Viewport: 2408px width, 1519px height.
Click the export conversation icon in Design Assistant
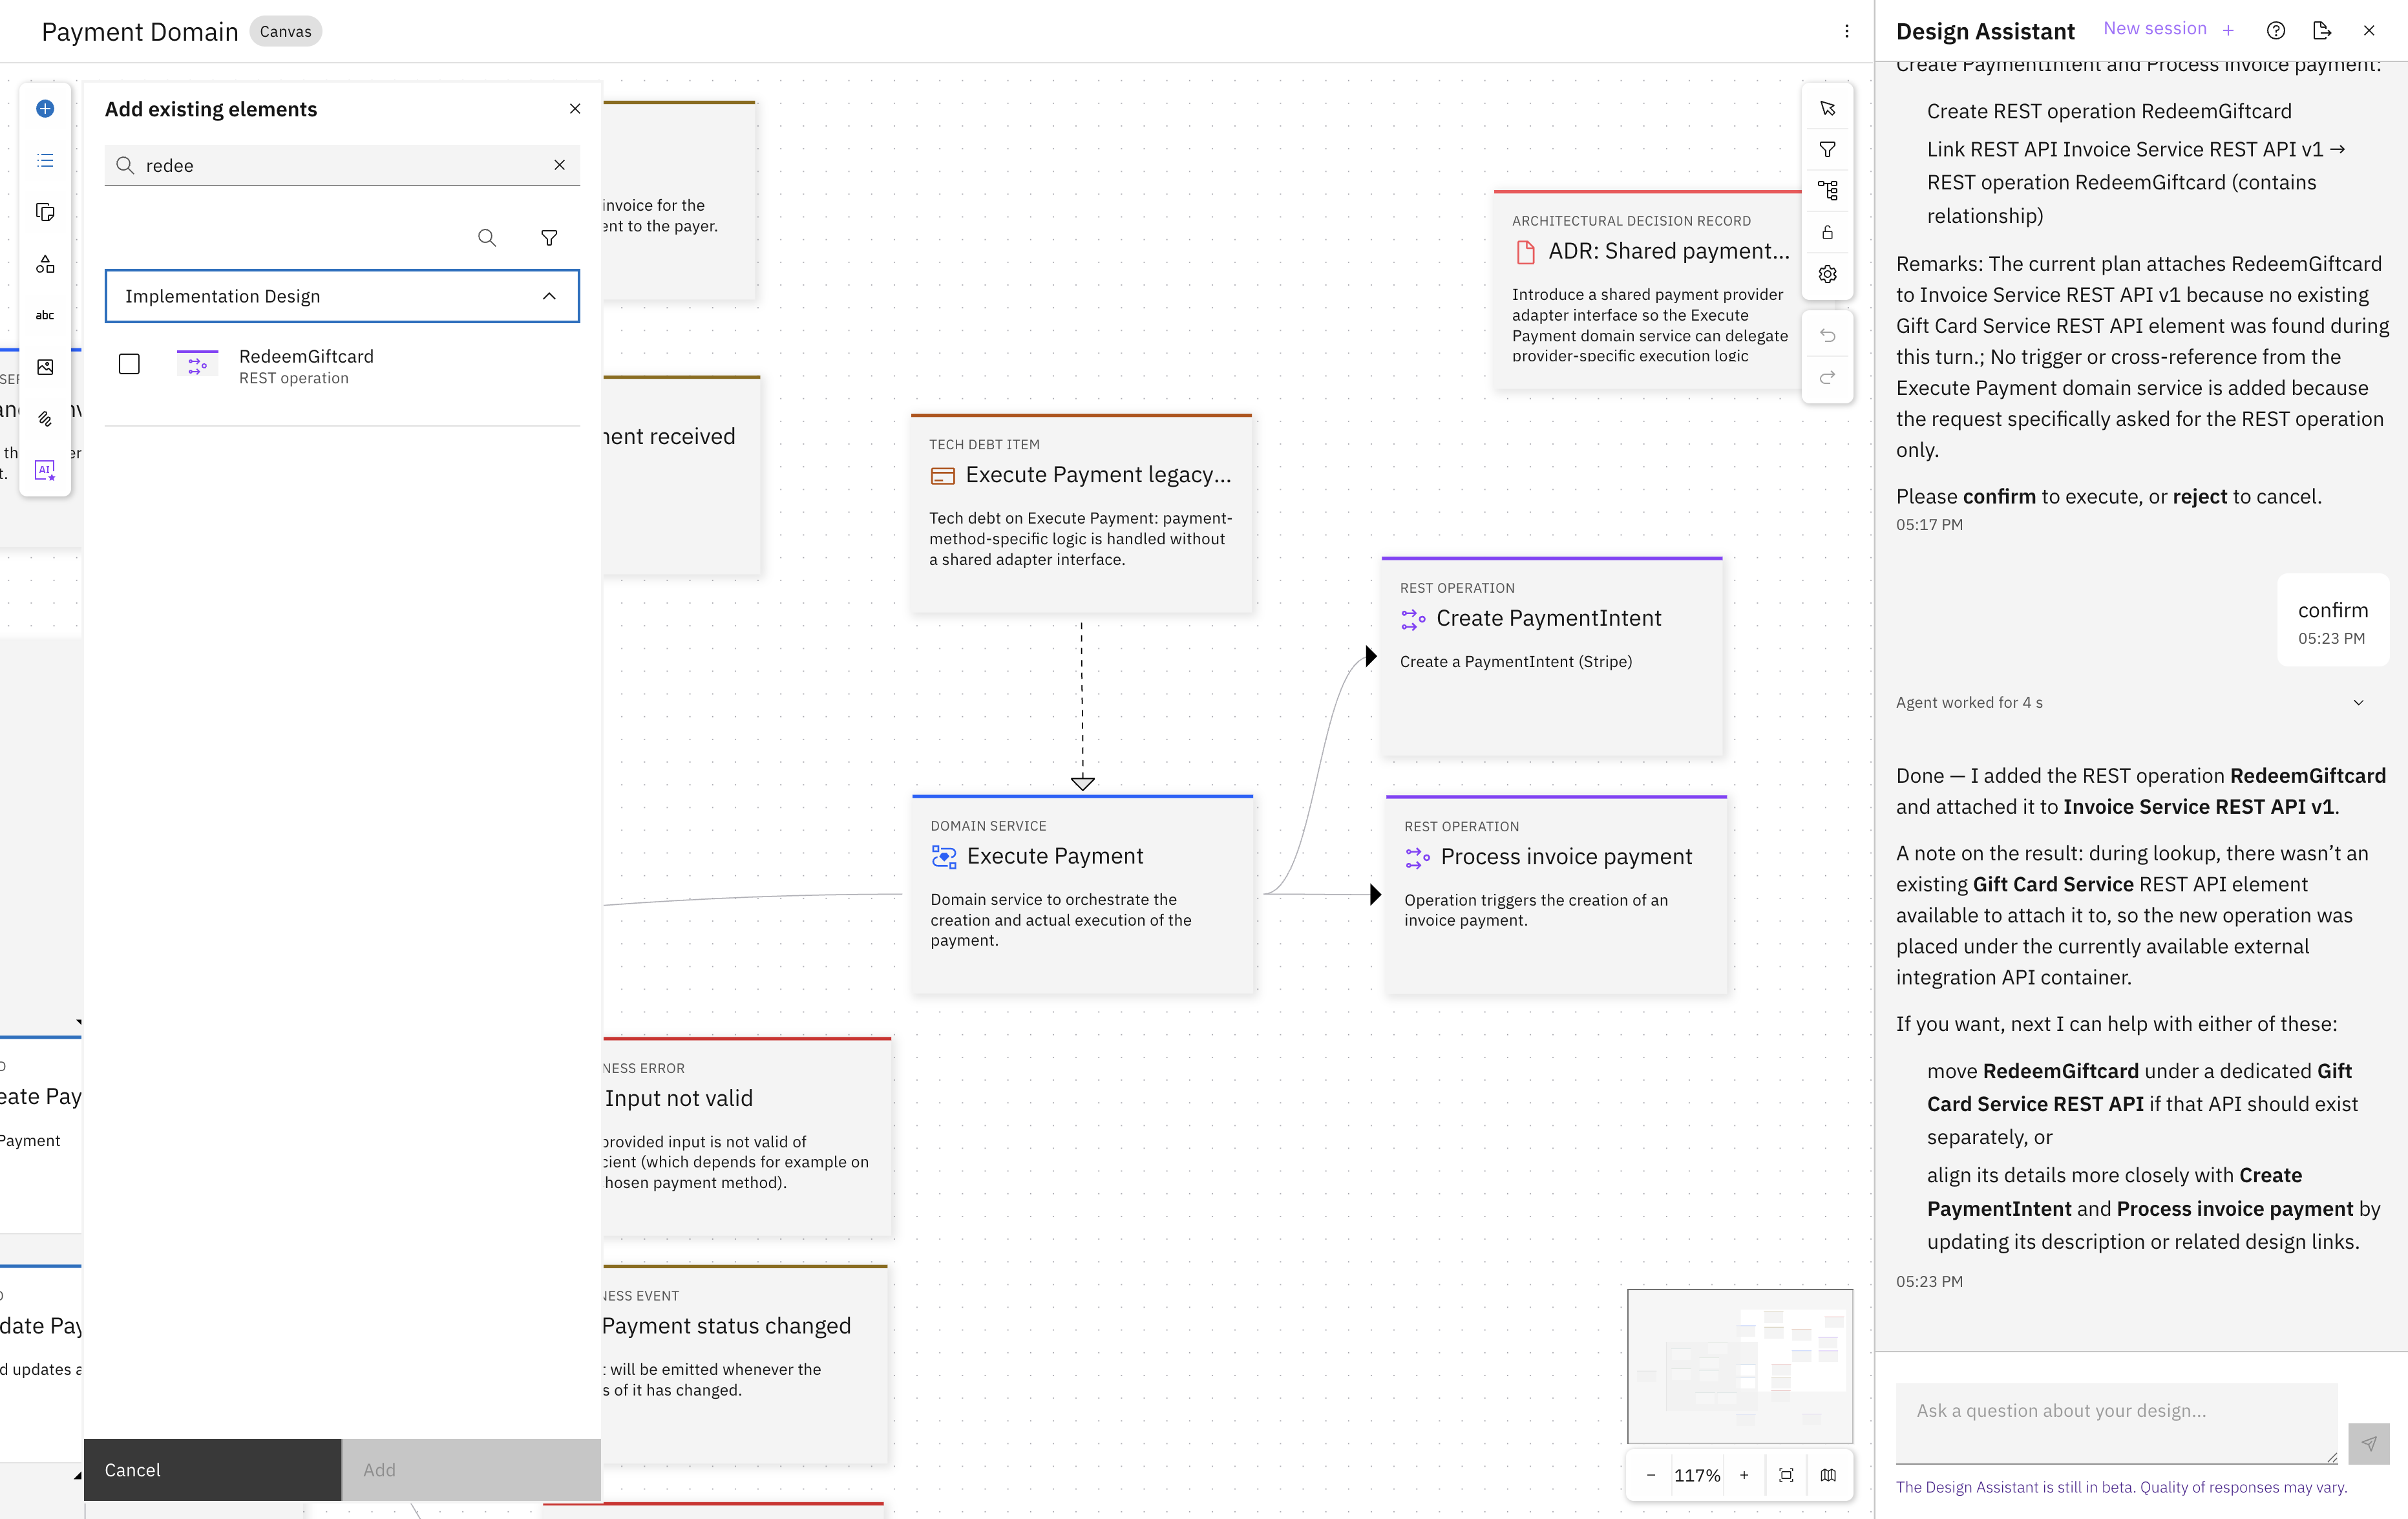tap(2322, 30)
